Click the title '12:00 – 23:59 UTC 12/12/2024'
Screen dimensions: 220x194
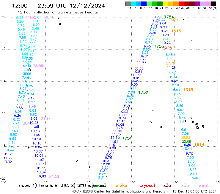(x=59, y=6)
